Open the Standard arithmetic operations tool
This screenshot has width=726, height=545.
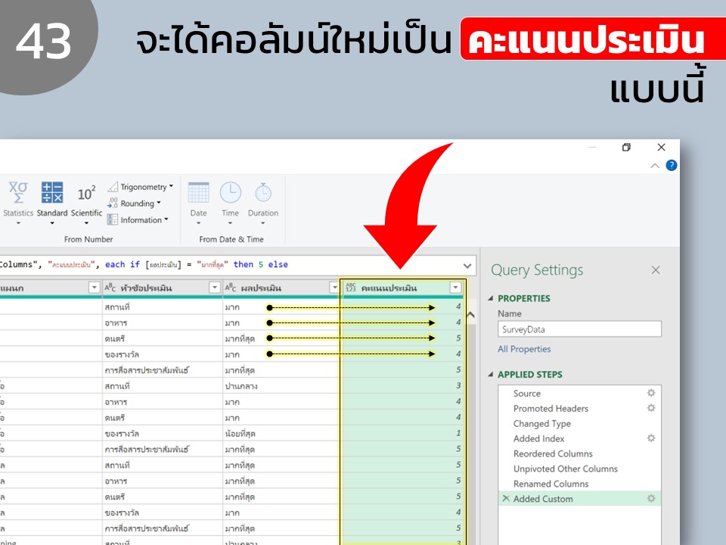[x=52, y=203]
